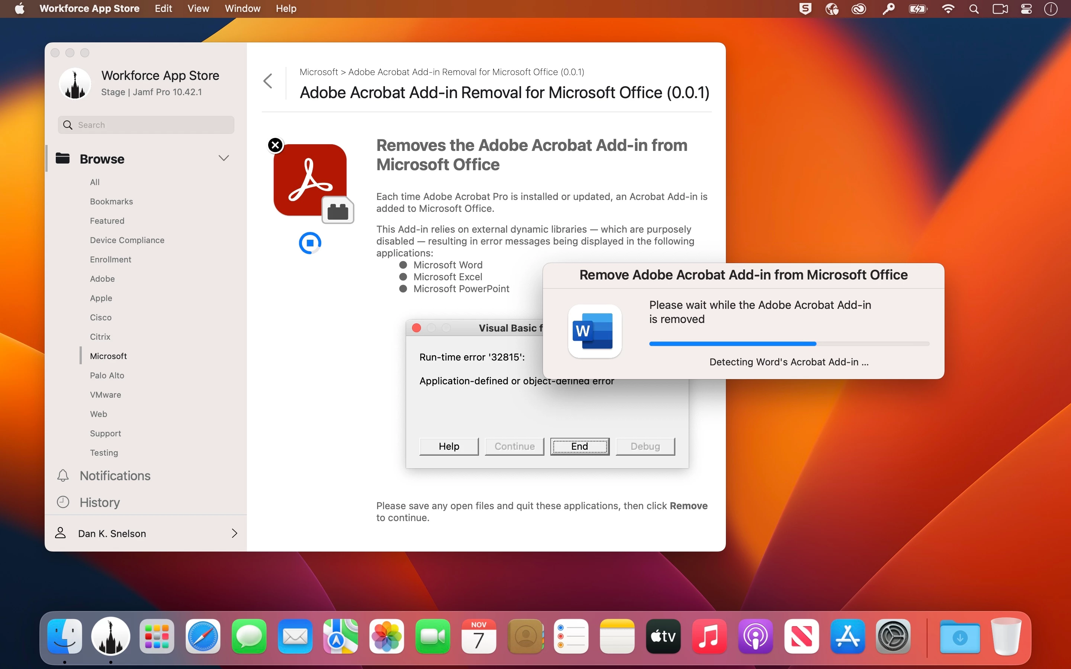Stop the removal via blue stop button
The height and width of the screenshot is (669, 1071).
coord(310,243)
